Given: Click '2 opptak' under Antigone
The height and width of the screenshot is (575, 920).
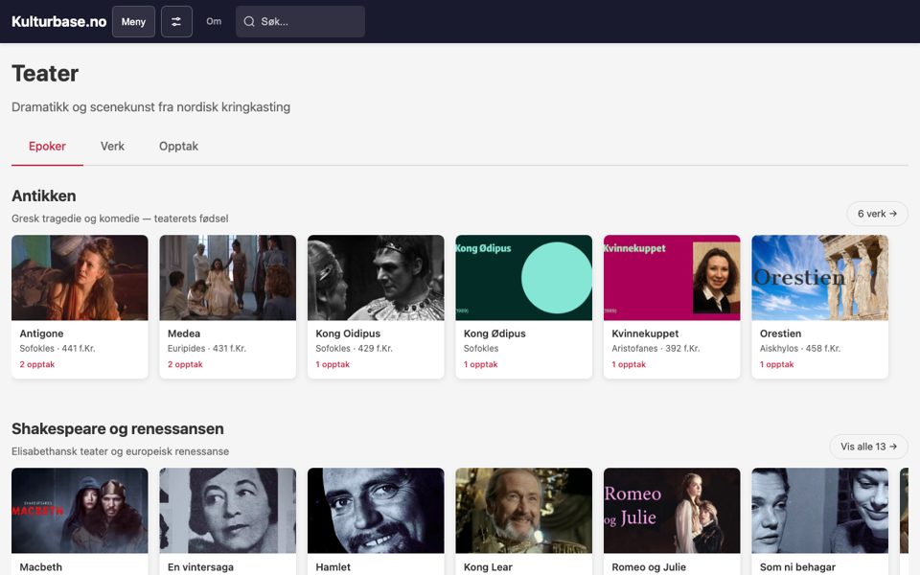Looking at the screenshot, I should (x=37, y=364).
